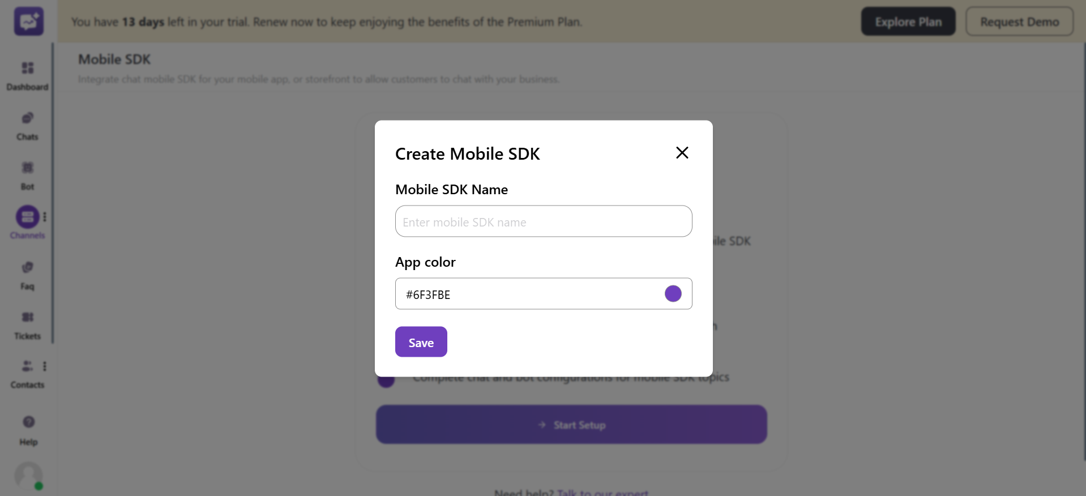The image size is (1086, 496).
Task: Request a demo from the top bar
Action: [x=1019, y=21]
